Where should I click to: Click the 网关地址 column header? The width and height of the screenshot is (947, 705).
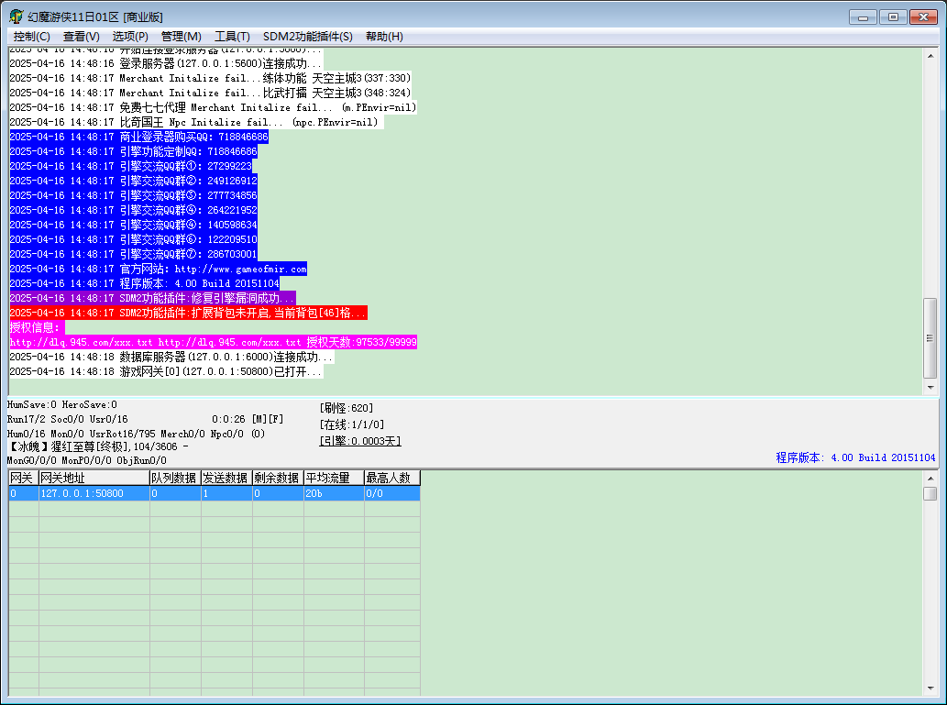94,478
